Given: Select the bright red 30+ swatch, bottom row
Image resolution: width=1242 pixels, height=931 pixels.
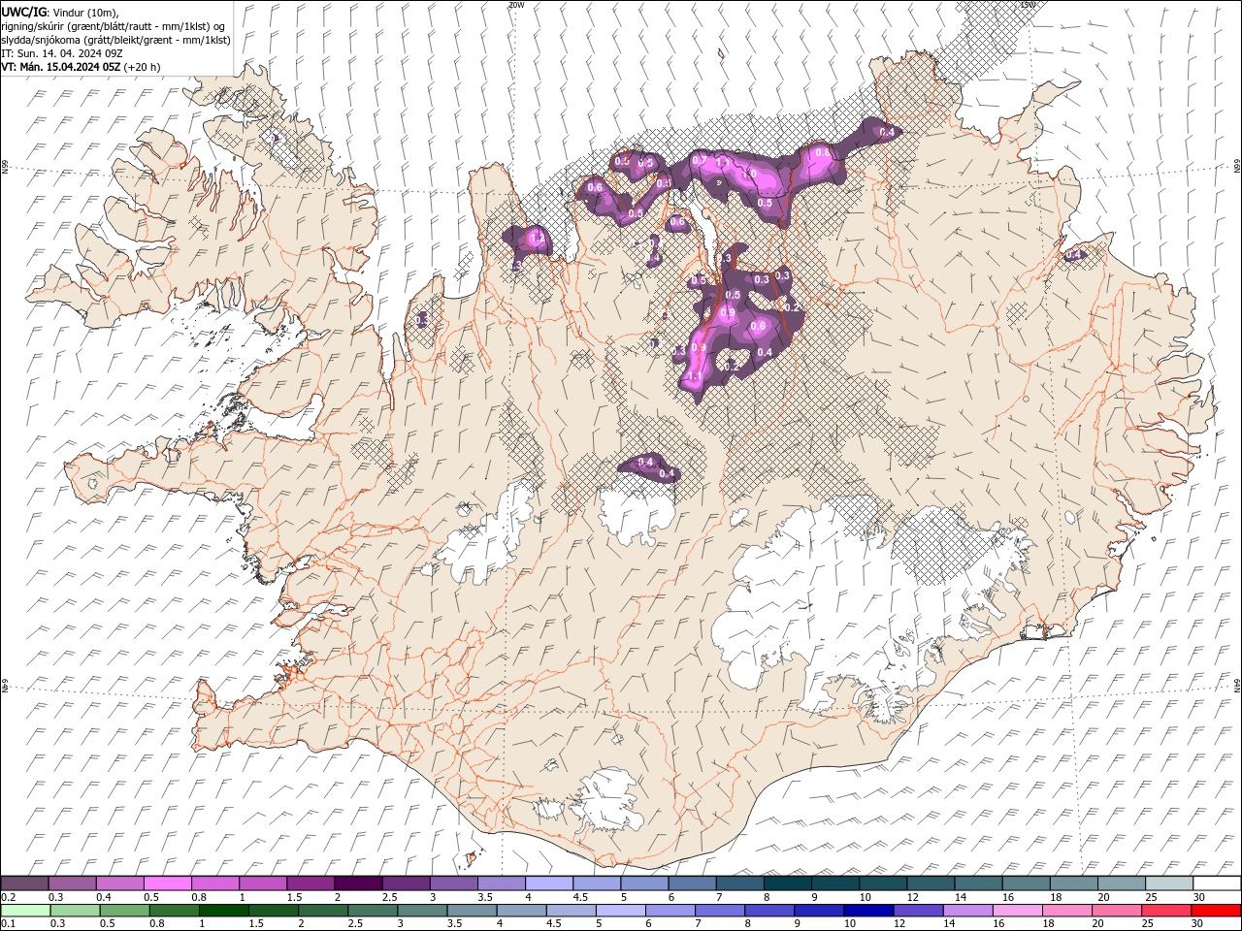Looking at the screenshot, I should click(1216, 911).
